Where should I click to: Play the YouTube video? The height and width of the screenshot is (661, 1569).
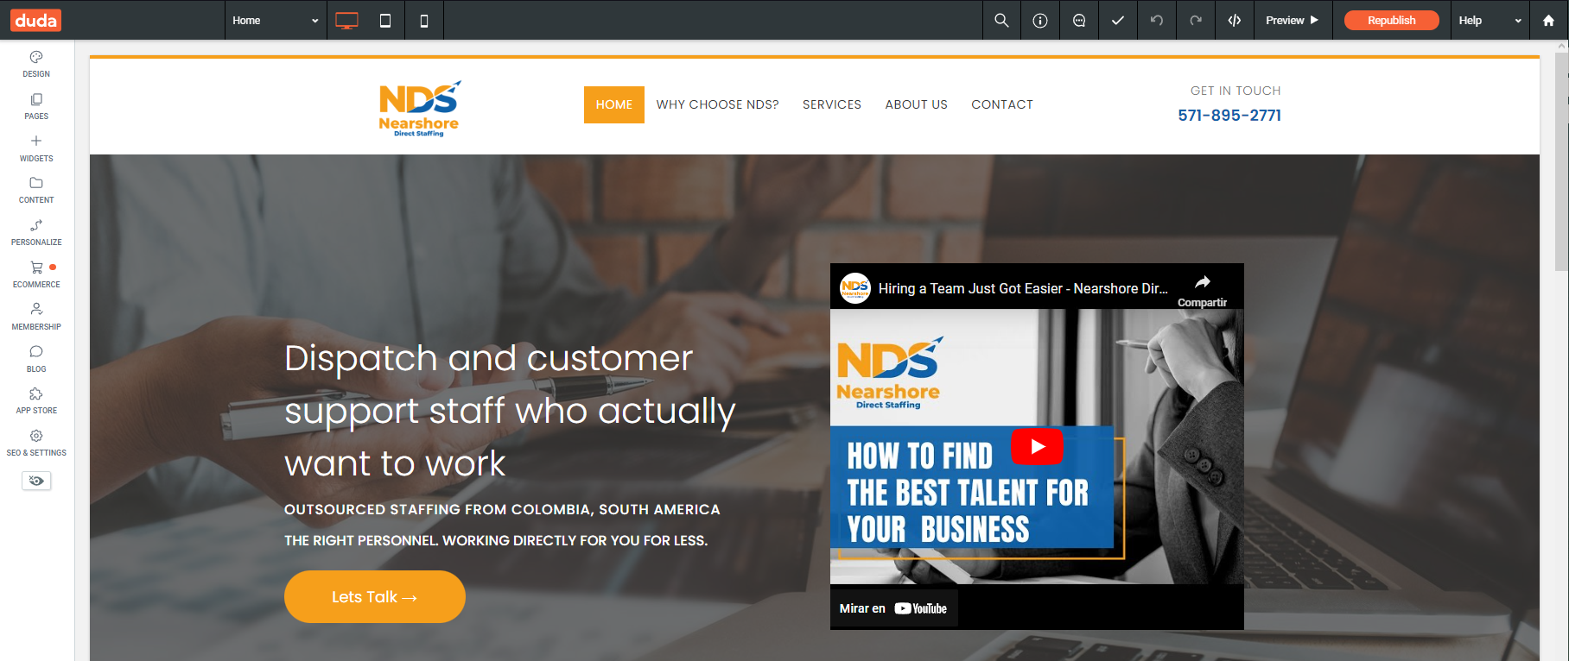click(x=1037, y=446)
